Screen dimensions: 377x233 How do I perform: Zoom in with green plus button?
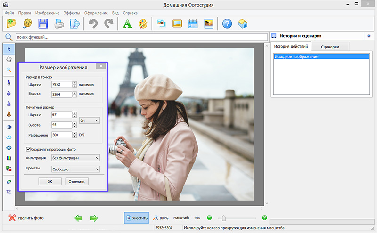[264, 218]
